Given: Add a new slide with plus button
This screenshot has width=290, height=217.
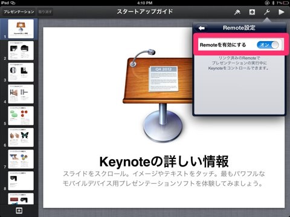Looking at the screenshot, I should [19, 210].
